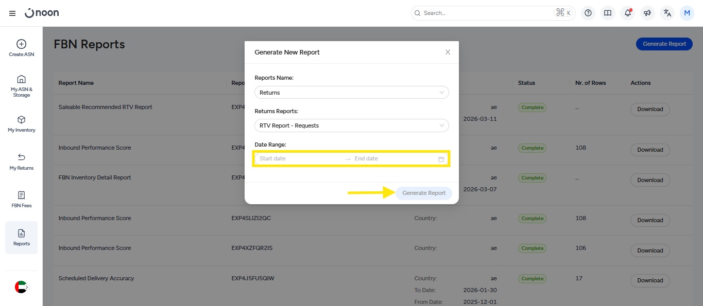The width and height of the screenshot is (703, 306).
Task: Close the Generate New Report dialog
Action: click(448, 52)
